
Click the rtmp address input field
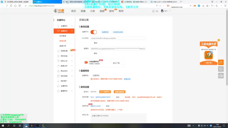118,38
